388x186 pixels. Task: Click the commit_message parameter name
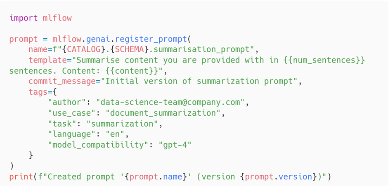click(62, 81)
